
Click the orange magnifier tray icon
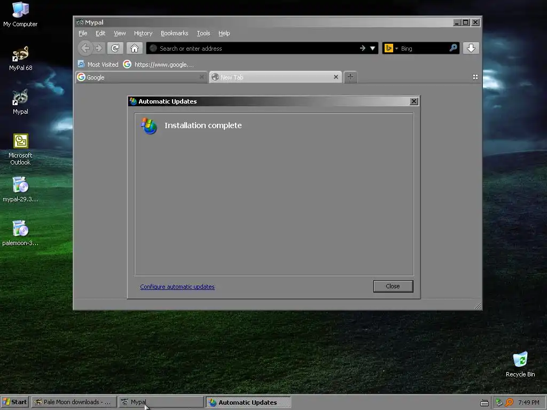click(x=509, y=403)
